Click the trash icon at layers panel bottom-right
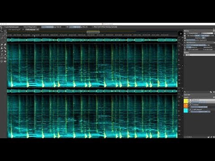Screen dimensions: 215x161 point(214,137)
